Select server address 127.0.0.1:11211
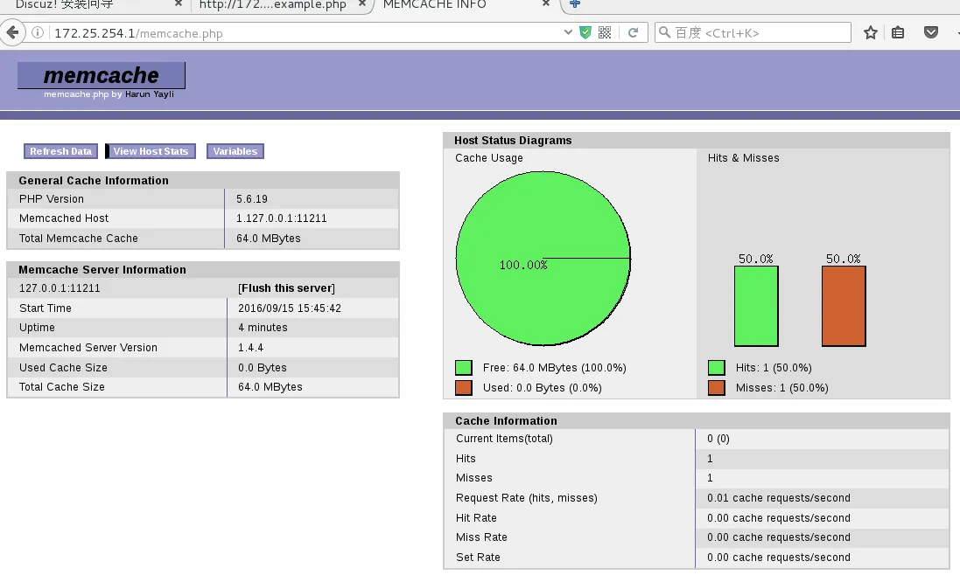This screenshot has height=575, width=960. (60, 287)
